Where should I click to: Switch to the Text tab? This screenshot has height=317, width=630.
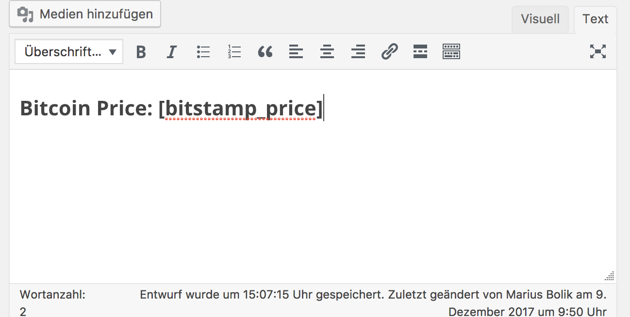[x=596, y=19]
